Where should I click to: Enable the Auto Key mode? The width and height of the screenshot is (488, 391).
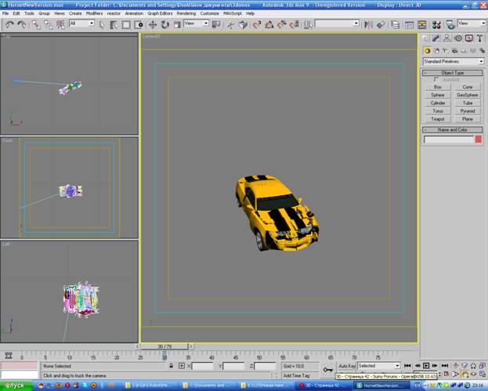pos(347,366)
